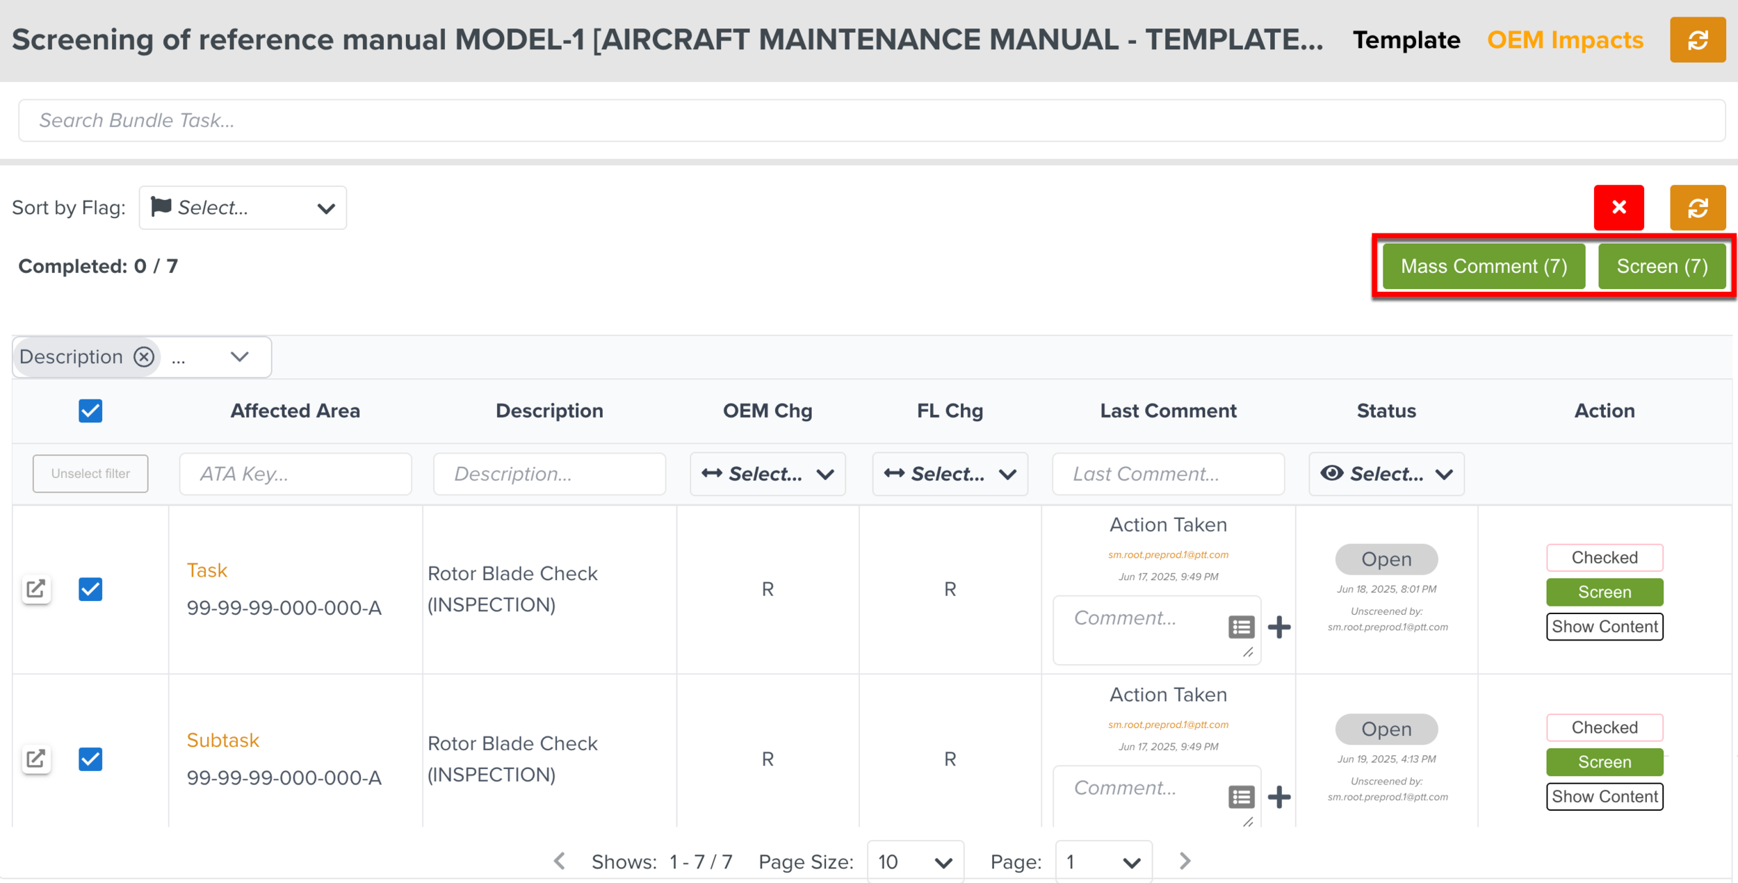The image size is (1738, 883).
Task: Click commenter email link in Subtask row
Action: (1168, 725)
